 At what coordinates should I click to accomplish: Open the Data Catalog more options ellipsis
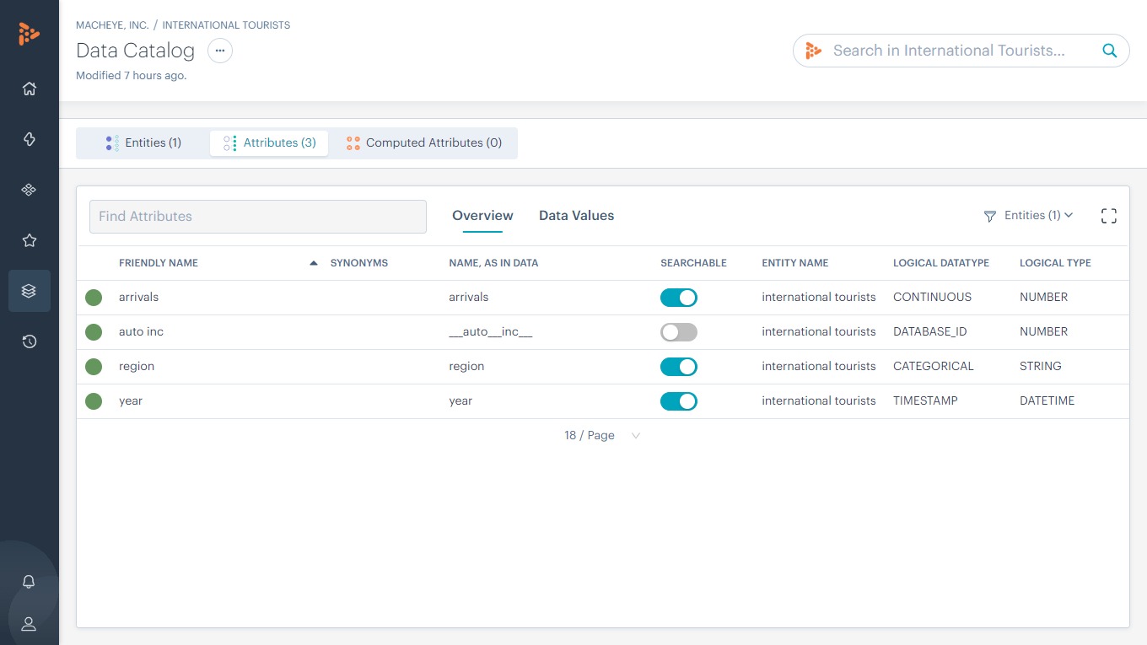[220, 51]
